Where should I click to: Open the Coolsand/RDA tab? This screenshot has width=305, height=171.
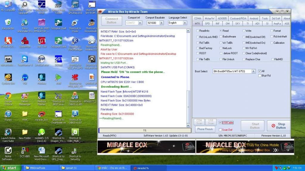238,18
